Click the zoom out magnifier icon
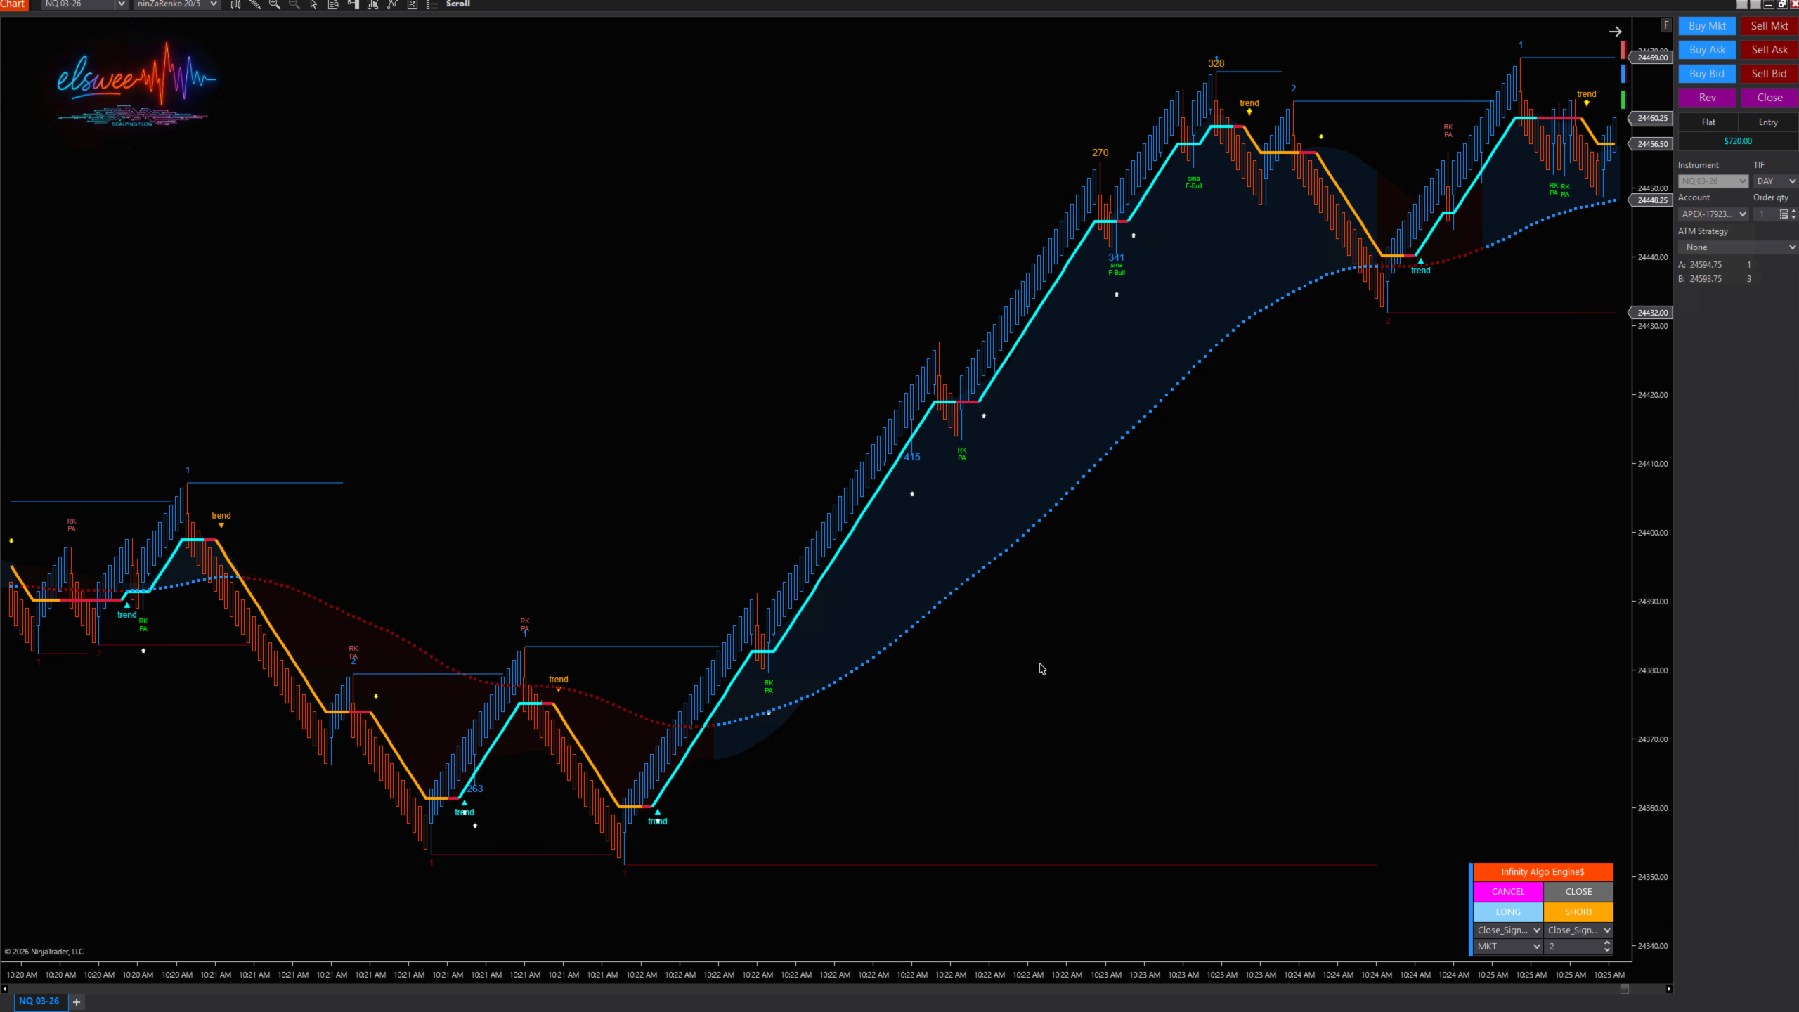This screenshot has height=1012, width=1799. [294, 4]
